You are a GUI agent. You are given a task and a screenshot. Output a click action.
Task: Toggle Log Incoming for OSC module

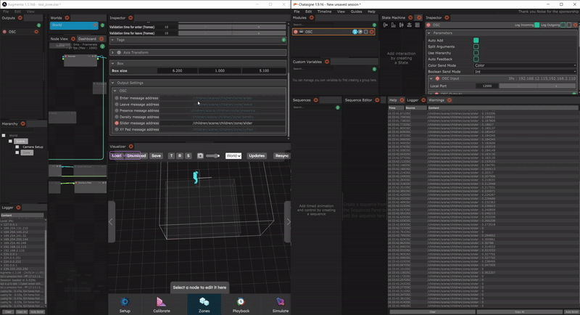pos(536,25)
